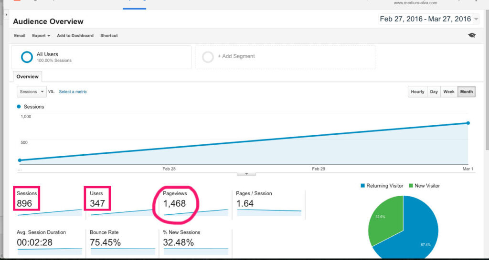
Task: Click the All Users donut segment icon
Action: 27,57
